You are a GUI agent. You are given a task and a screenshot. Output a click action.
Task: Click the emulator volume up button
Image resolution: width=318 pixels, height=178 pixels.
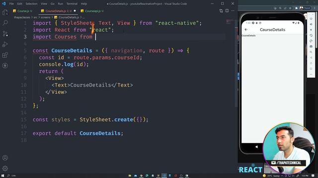311,24
